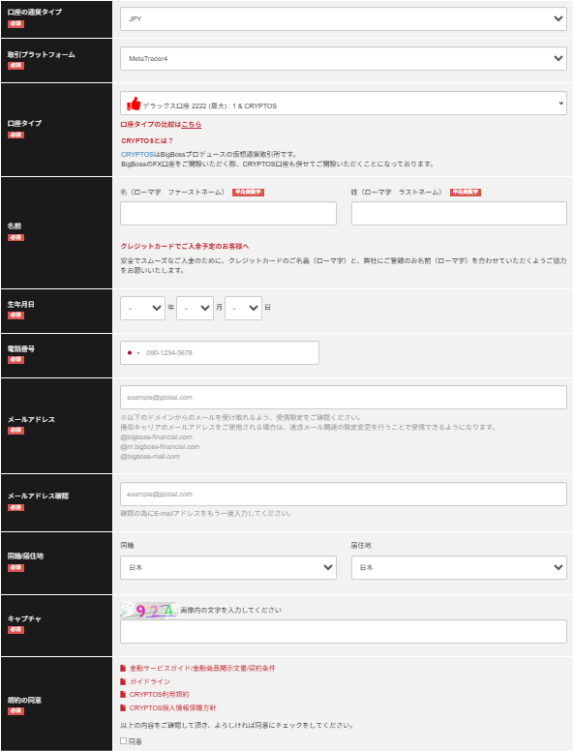Click the 取引プラットフォーム label

tap(42, 54)
